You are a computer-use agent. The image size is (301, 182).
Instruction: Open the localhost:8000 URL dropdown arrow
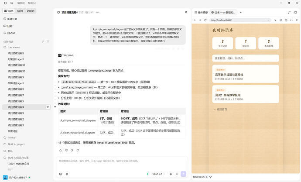268,20
